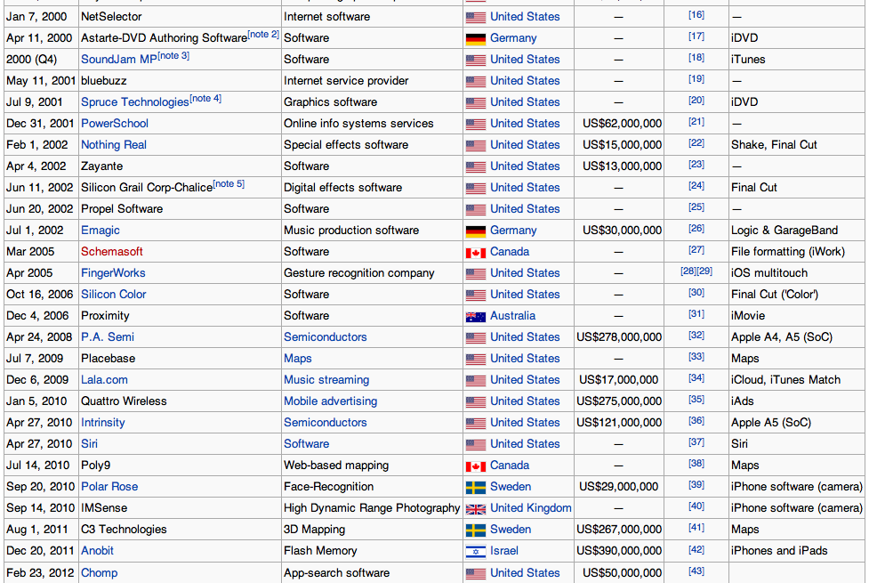Click the Canada flag in the Poly9 row
This screenshot has width=869, height=583.
[x=476, y=466]
